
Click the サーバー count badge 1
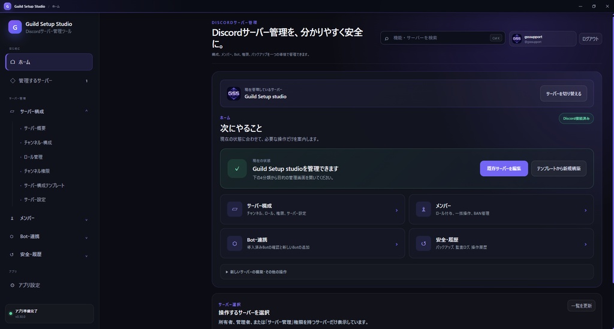(86, 81)
